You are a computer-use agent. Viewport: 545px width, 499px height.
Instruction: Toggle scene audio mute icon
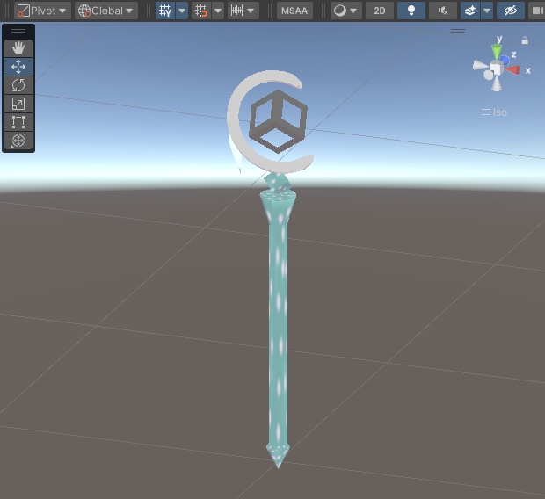[443, 11]
